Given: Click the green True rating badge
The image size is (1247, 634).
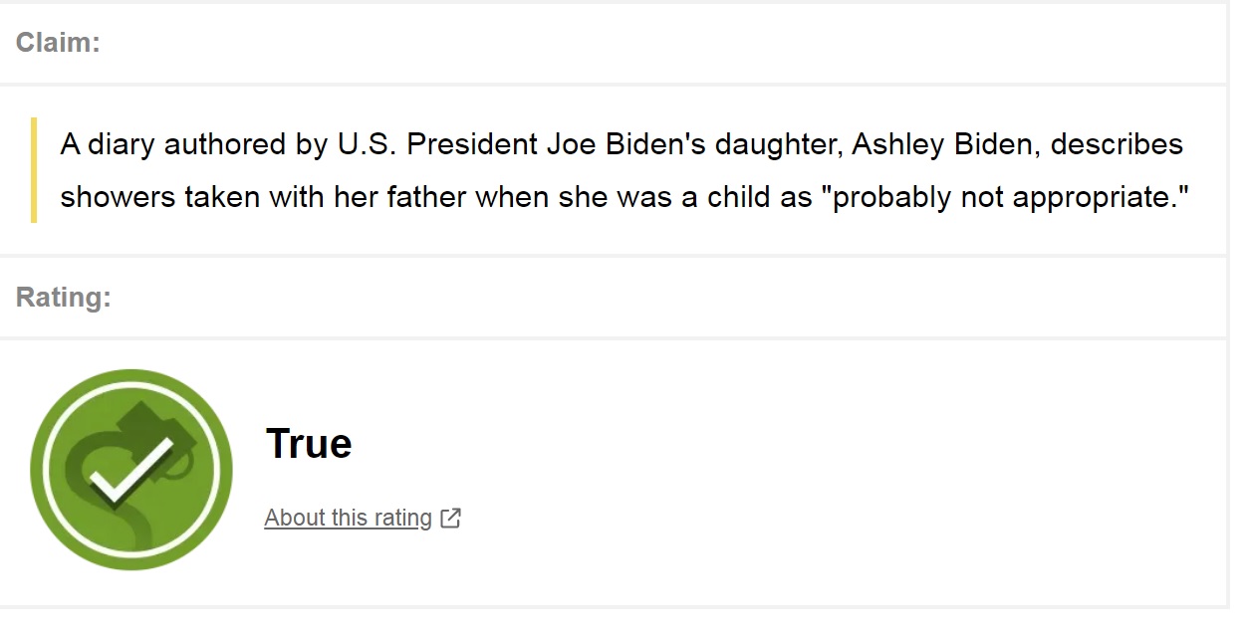Looking at the screenshot, I should pos(131,470).
